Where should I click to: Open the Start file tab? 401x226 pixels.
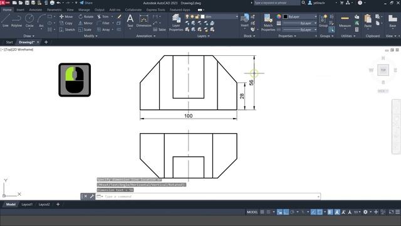click(x=9, y=42)
